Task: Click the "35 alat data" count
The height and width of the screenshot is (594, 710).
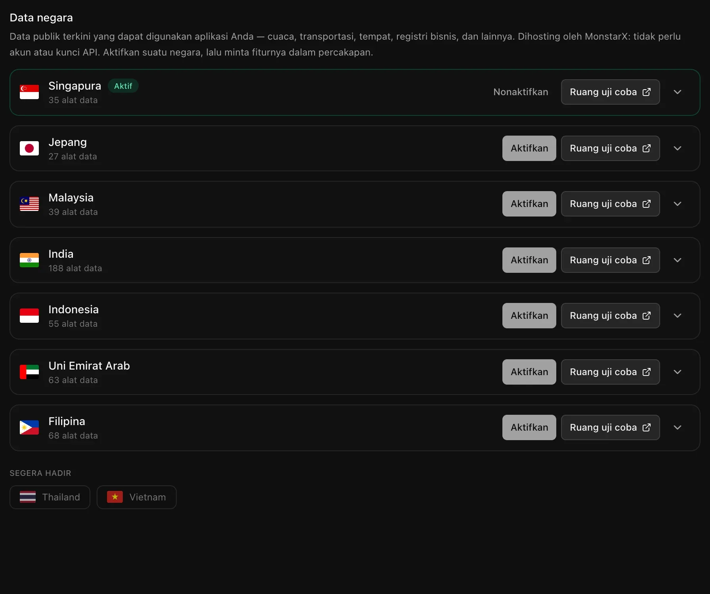Action: [73, 100]
